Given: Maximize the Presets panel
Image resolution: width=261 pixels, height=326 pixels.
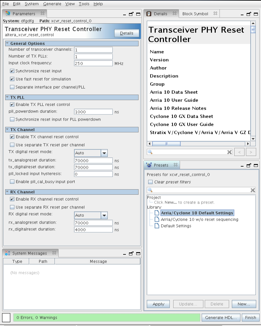Looking at the screenshot, I should pyautogui.click(x=256, y=166).
